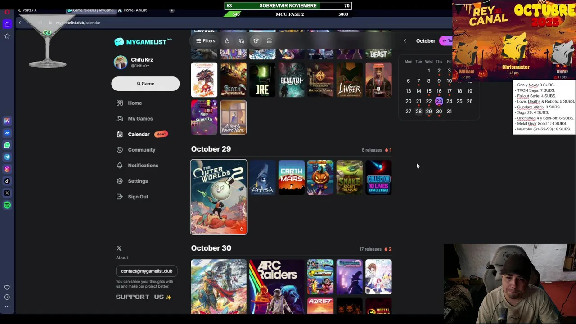Open Chifu Krz profile avatar
The height and width of the screenshot is (324, 576).
[121, 63]
